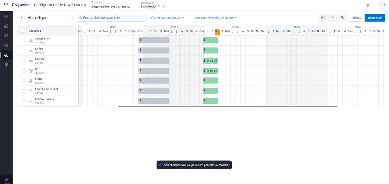This screenshot has width=389, height=184.
Task: Click the info icon next to Historique
Action: tap(72, 18)
